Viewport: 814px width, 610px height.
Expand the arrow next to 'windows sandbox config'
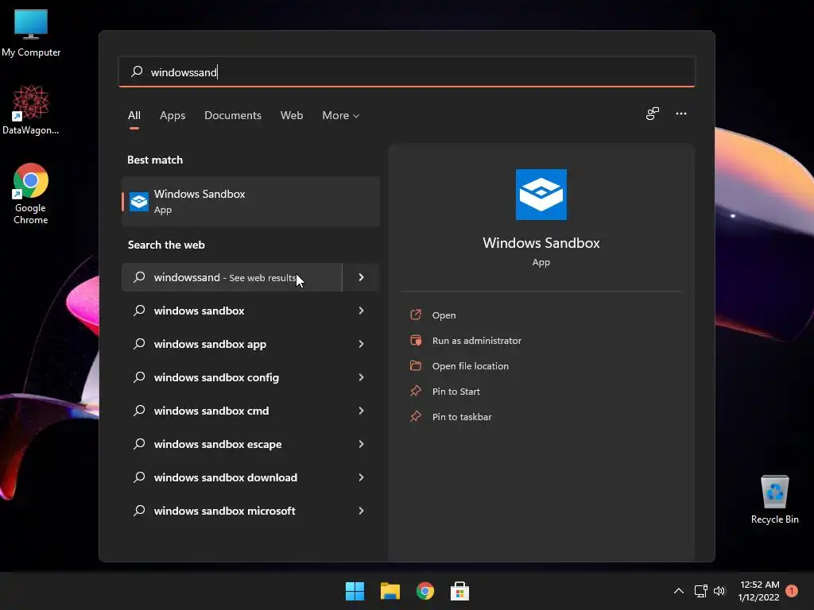362,377
